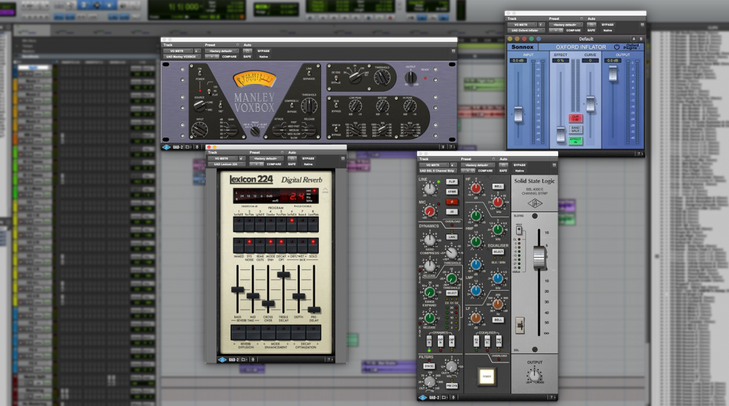Flip the Voxbox 120/80/FLAT filter switch

pos(209,90)
